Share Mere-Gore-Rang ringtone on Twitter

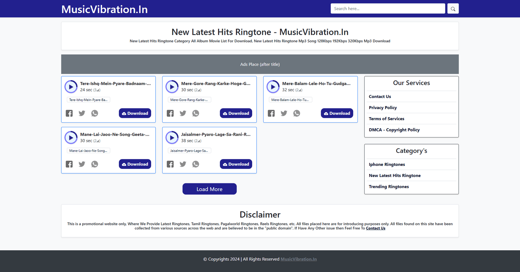[x=183, y=113]
